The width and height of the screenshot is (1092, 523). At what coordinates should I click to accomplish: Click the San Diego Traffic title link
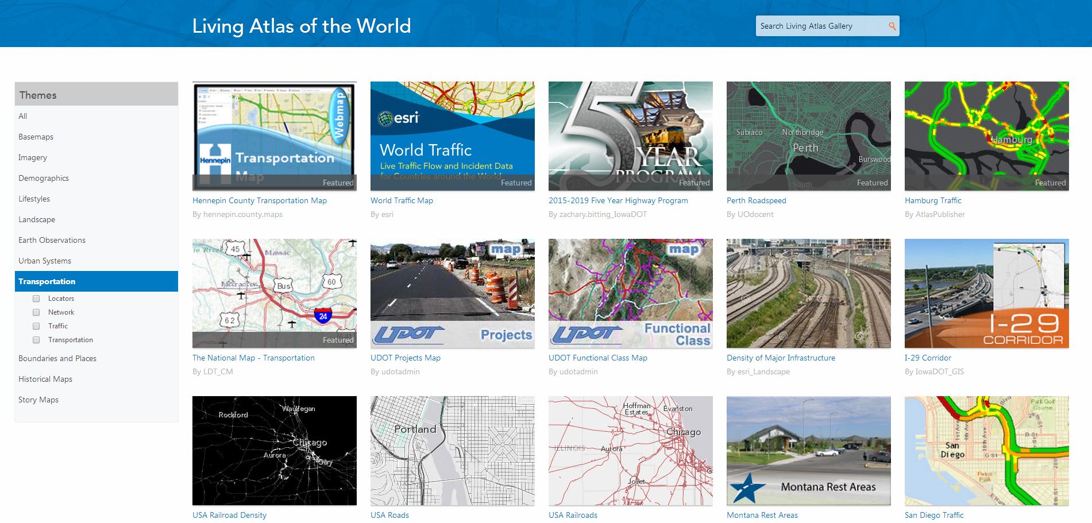tap(934, 515)
